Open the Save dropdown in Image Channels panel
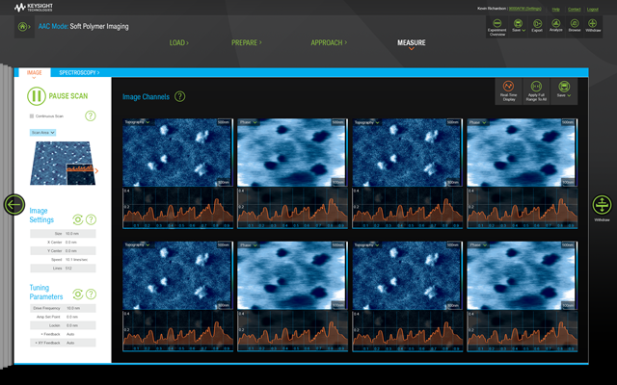The height and width of the screenshot is (385, 617). pos(563,90)
